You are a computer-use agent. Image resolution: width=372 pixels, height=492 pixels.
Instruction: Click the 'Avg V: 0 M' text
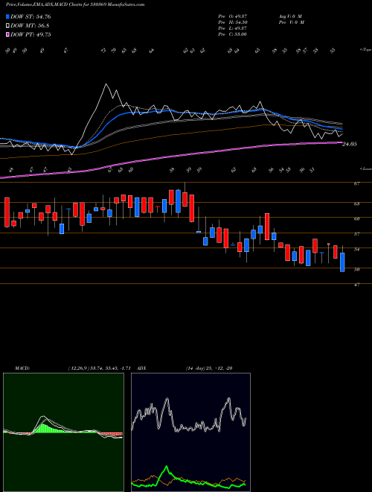click(289, 16)
